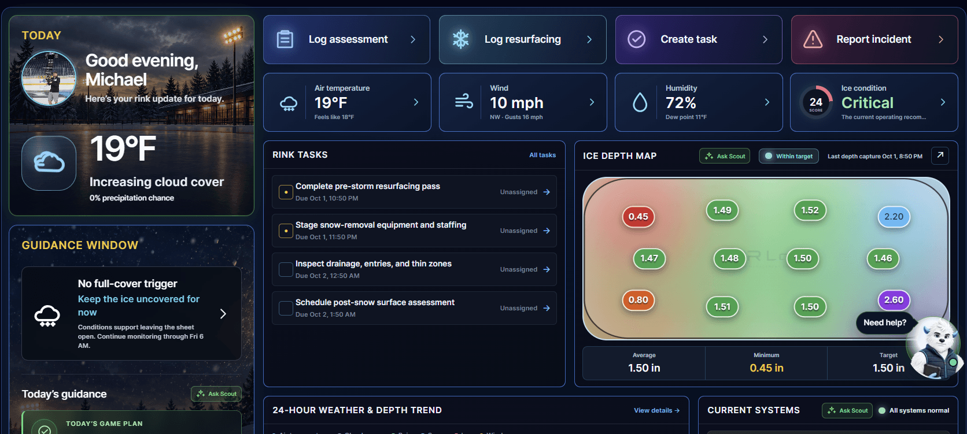Check off Complete pre-storm resurfacing pass
Screen dimensions: 967x434
pyautogui.click(x=286, y=192)
